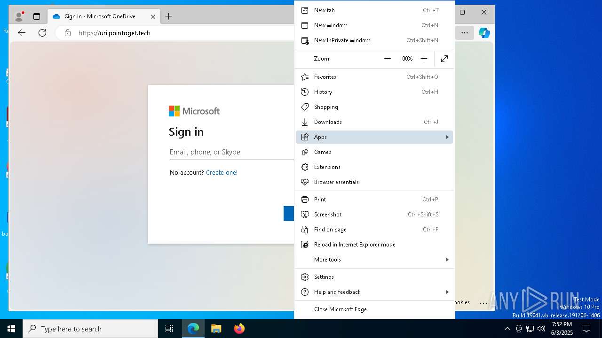Click the taskbar clock 7:52 PM
This screenshot has width=602, height=338.
(x=562, y=329)
